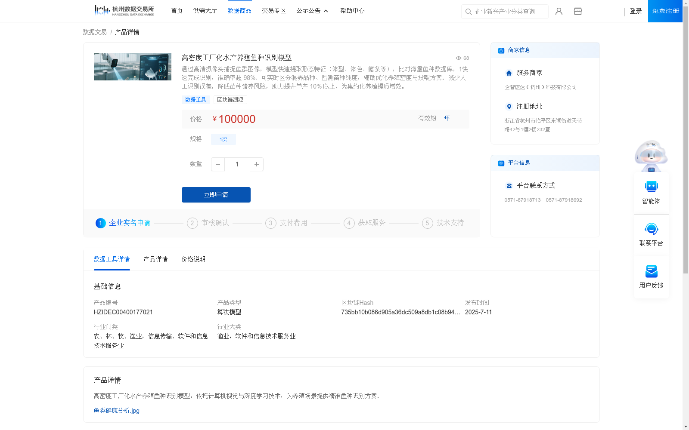
Task: Open 交易专区 navigation item
Action: [x=274, y=11]
